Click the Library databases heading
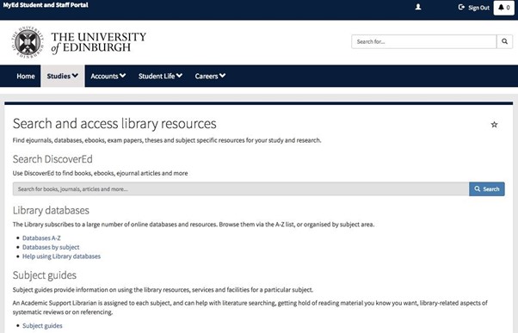Image resolution: width=518 pixels, height=333 pixels. tap(51, 211)
